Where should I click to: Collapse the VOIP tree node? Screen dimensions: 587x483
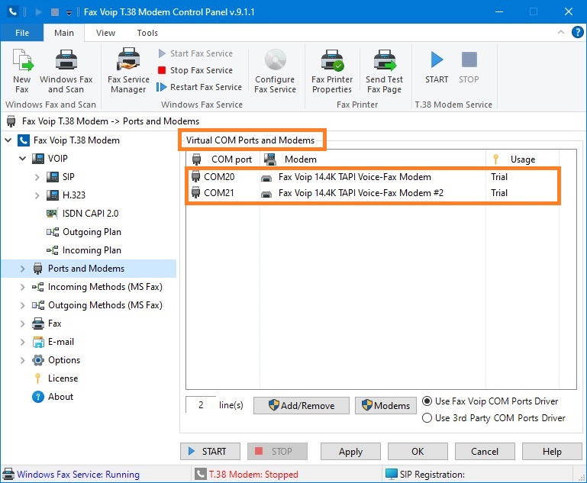click(22, 159)
